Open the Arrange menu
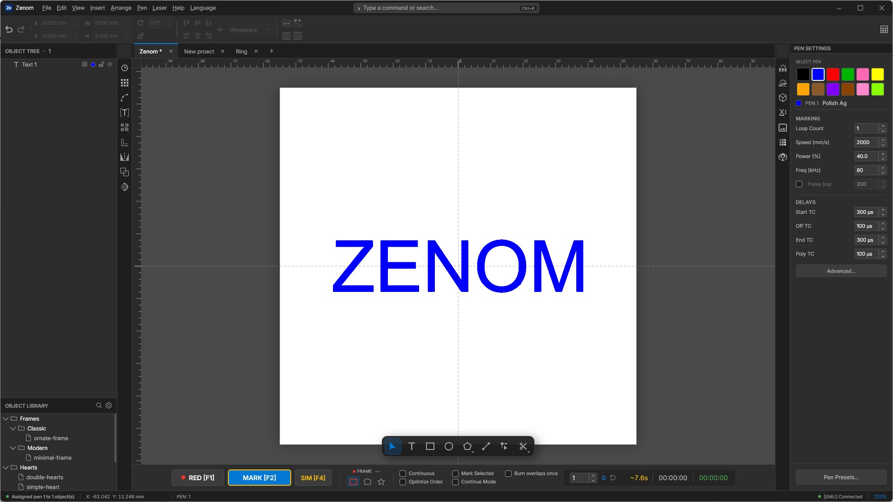This screenshot has height=502, width=893. pyautogui.click(x=121, y=8)
